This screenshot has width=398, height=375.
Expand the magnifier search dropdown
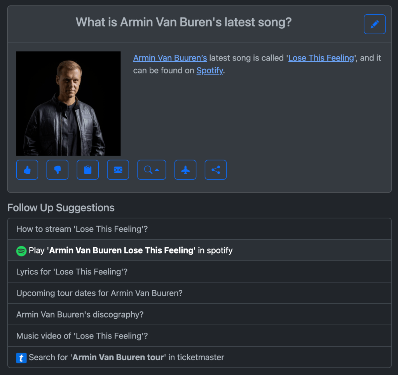coord(152,170)
